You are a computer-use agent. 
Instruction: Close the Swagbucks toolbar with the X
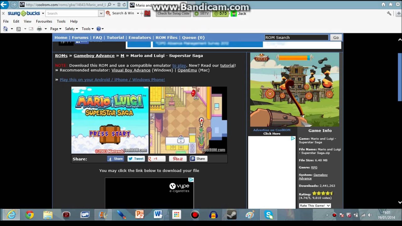click(3, 13)
